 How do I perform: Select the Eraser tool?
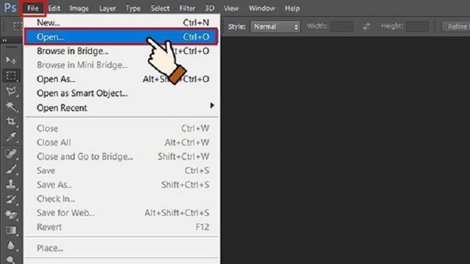(11, 215)
